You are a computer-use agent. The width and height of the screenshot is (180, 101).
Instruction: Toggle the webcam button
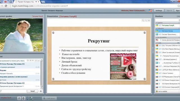pos(23,98)
